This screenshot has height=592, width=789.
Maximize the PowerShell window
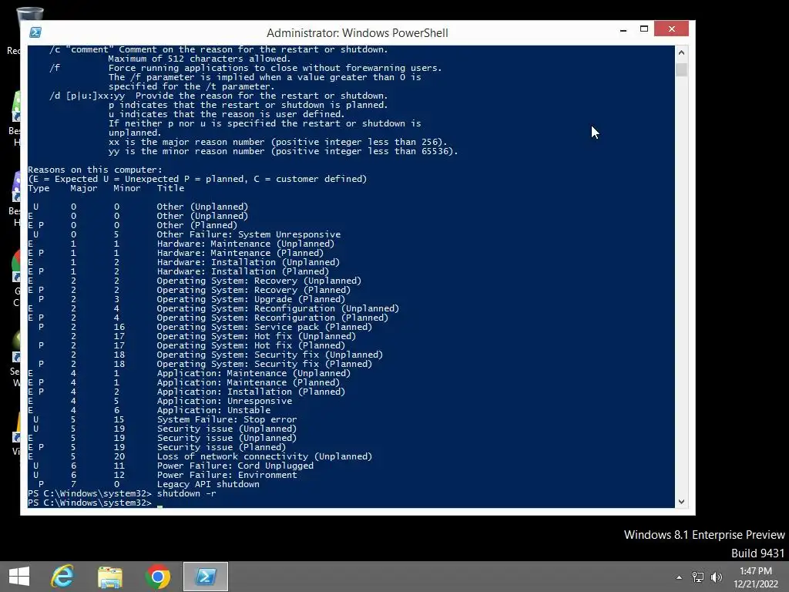click(x=643, y=29)
